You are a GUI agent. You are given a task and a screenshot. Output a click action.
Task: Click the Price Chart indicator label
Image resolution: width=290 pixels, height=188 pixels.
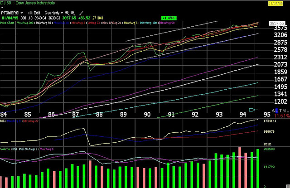tap(7, 23)
